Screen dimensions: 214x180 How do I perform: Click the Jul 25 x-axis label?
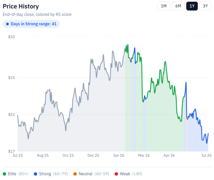(18, 155)
